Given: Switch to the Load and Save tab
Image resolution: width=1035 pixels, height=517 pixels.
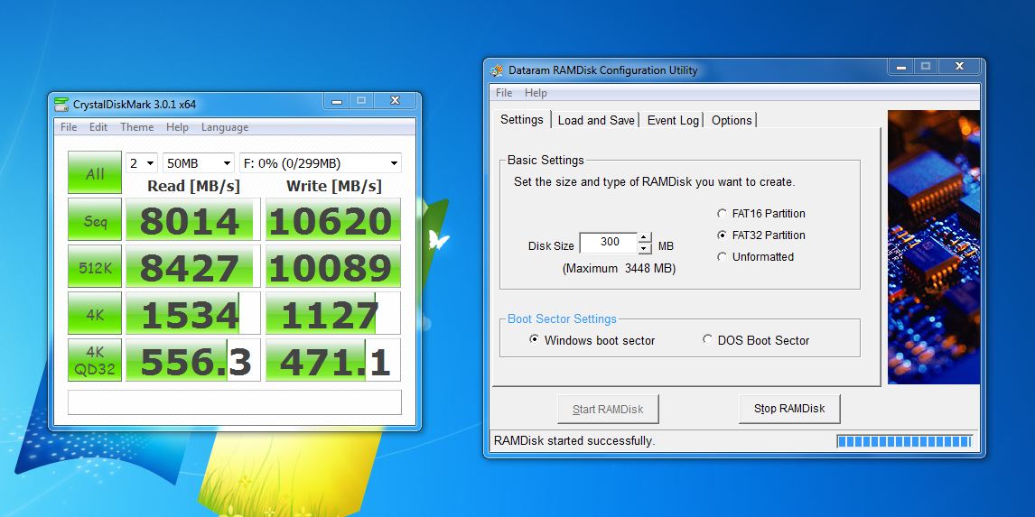Looking at the screenshot, I should [596, 120].
